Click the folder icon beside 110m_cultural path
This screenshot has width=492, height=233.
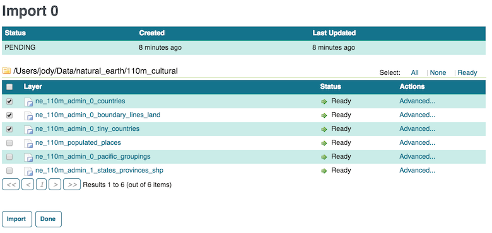(6, 71)
